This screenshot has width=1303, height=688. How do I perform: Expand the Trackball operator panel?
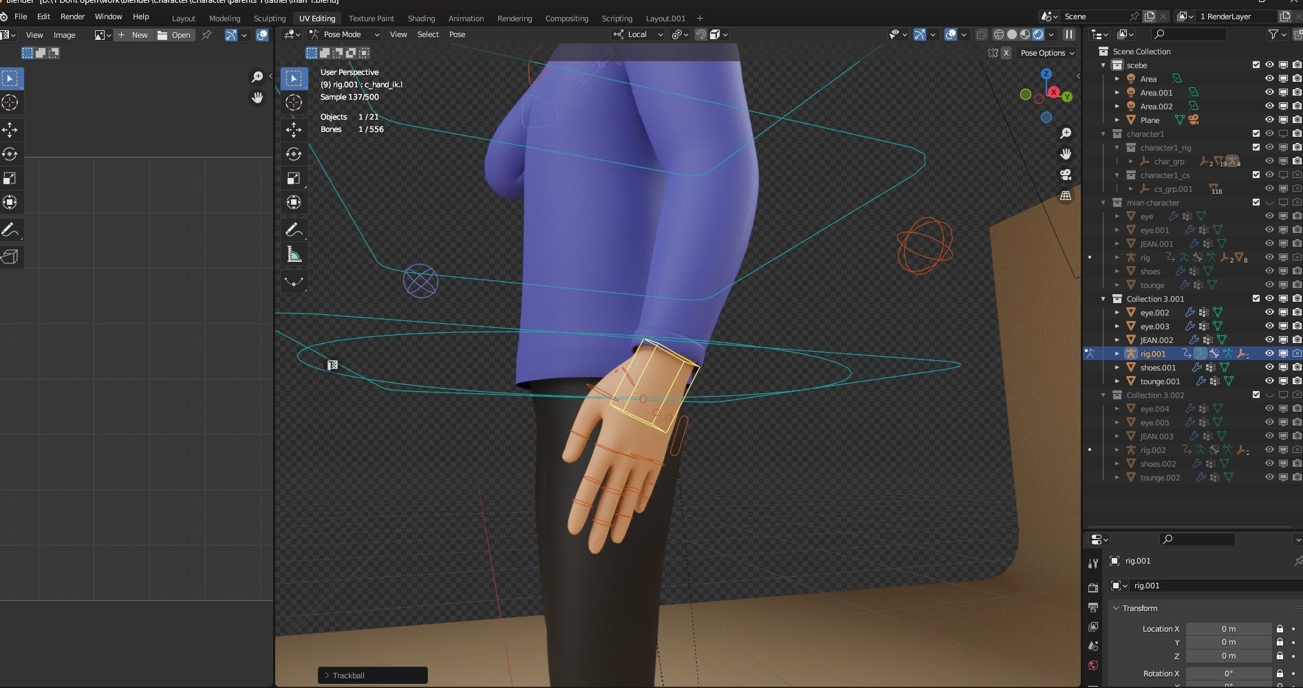327,676
